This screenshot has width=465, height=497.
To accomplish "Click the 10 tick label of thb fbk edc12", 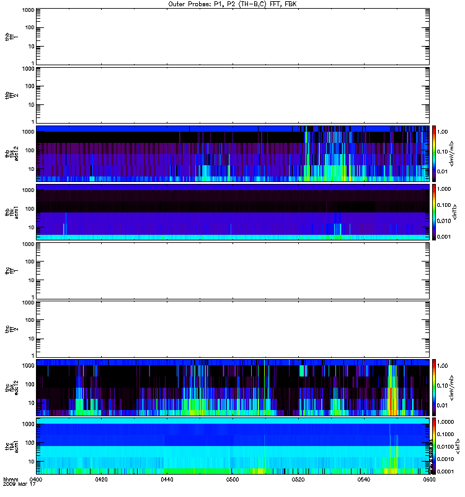I will 32,169.
